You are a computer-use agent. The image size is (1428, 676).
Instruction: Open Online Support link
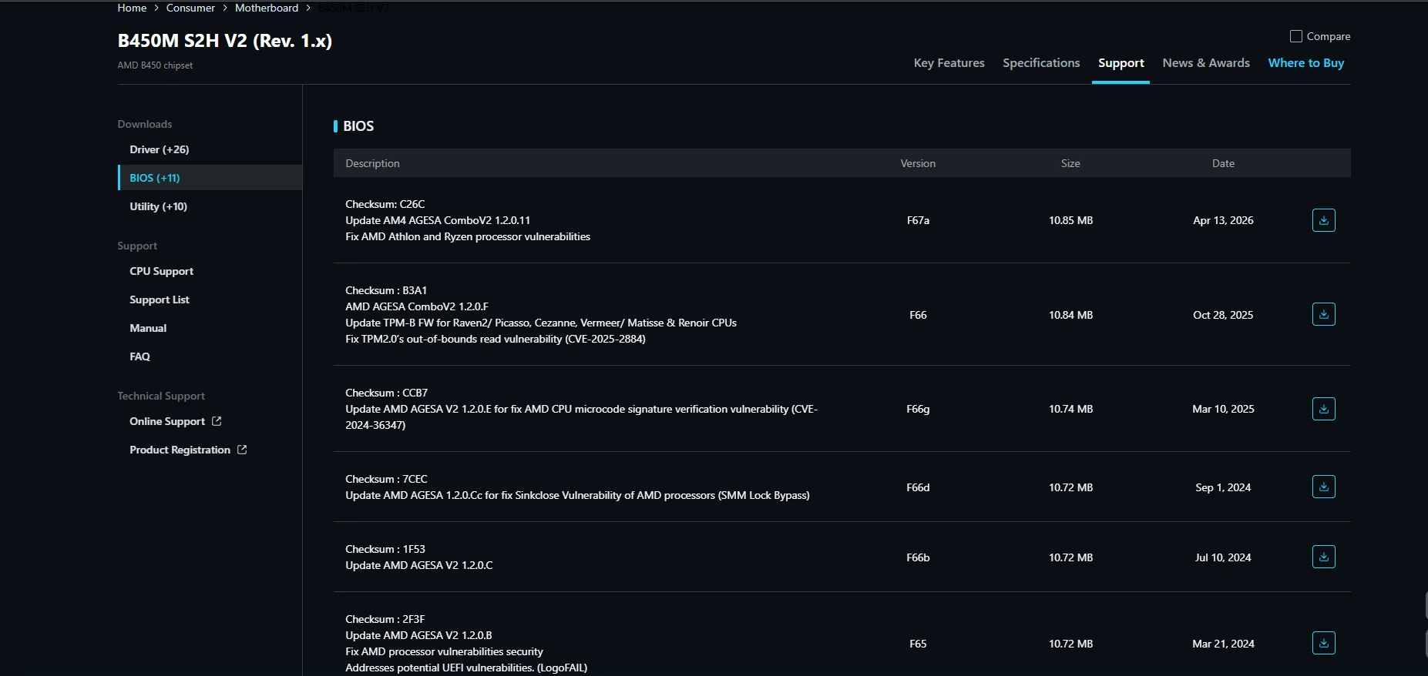pos(167,421)
